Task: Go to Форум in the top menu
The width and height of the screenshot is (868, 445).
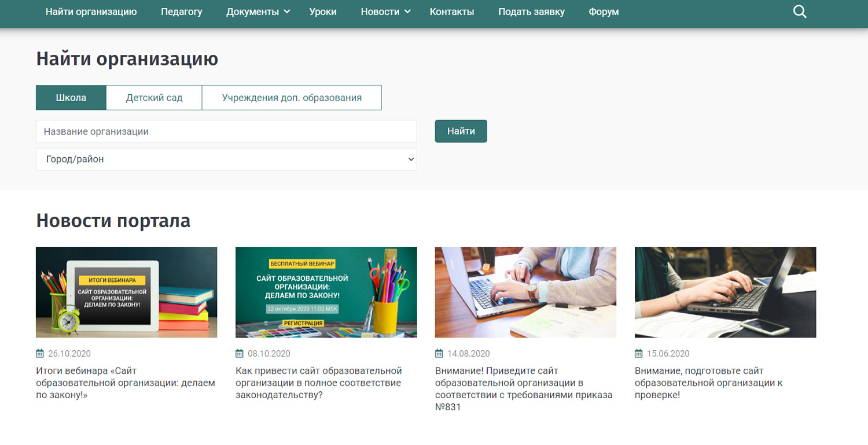Action: click(x=604, y=12)
